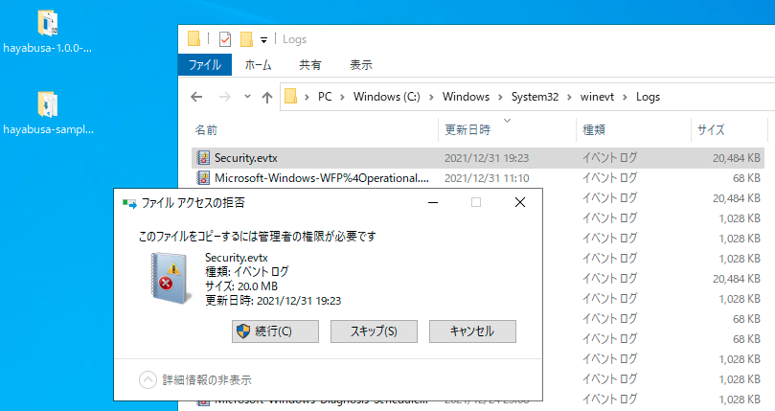Go up one folder level

point(267,98)
